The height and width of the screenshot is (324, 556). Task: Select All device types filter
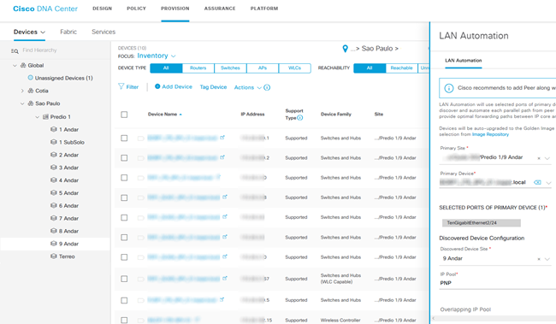click(166, 68)
